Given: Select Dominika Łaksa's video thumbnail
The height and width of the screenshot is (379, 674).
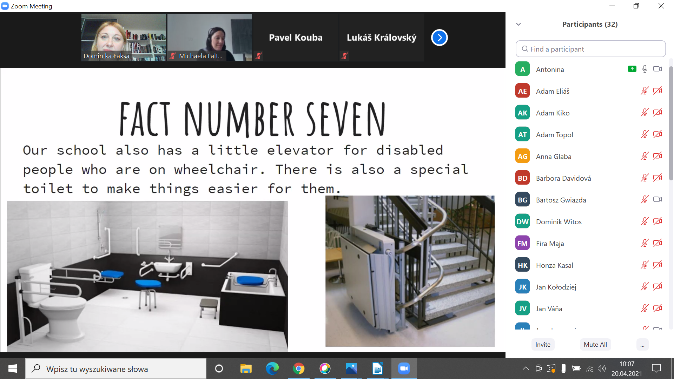Looking at the screenshot, I should point(123,37).
